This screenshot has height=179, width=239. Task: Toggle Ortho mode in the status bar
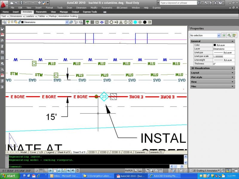tap(45, 170)
